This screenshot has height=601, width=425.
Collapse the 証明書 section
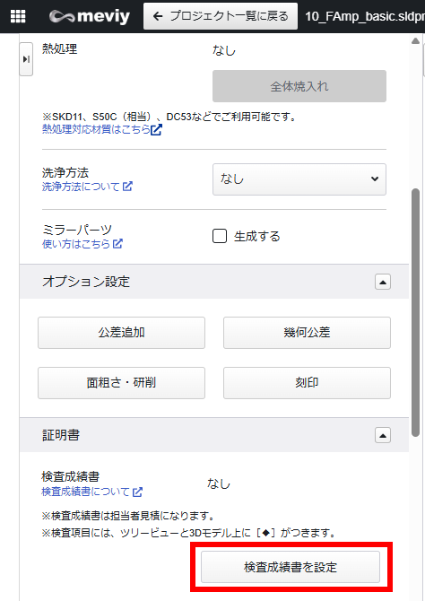tap(383, 435)
